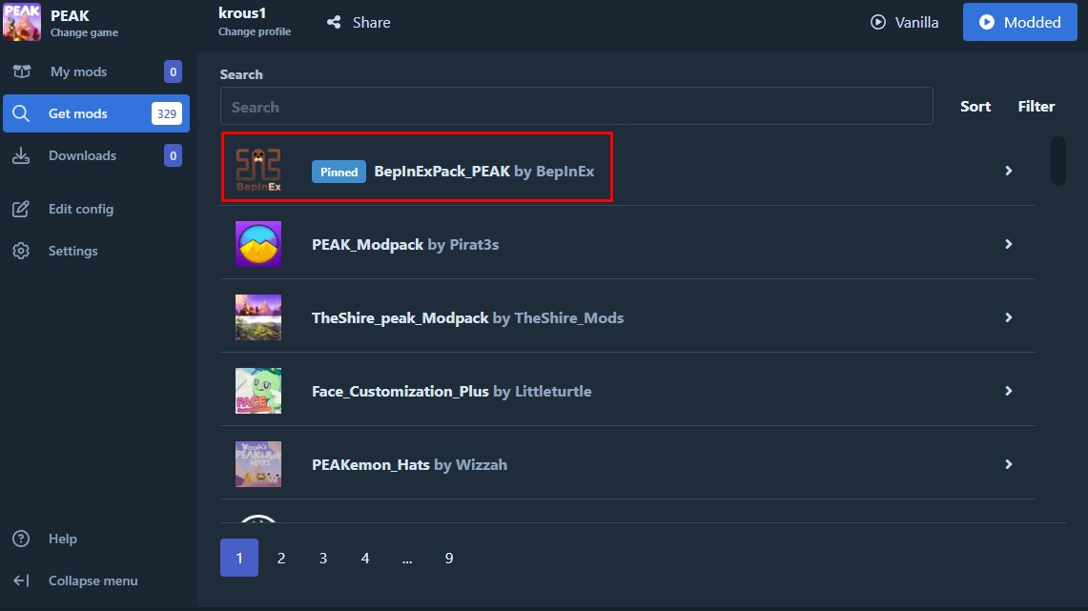Click Change game link
The width and height of the screenshot is (1088, 611).
click(x=84, y=32)
